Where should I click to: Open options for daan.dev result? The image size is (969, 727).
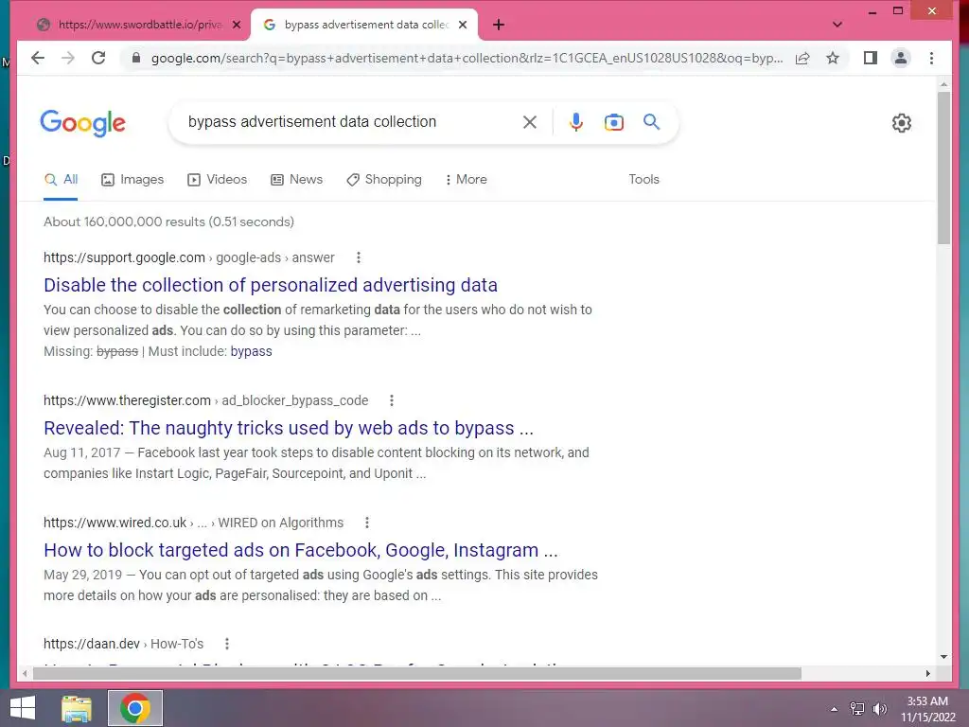pyautogui.click(x=227, y=644)
